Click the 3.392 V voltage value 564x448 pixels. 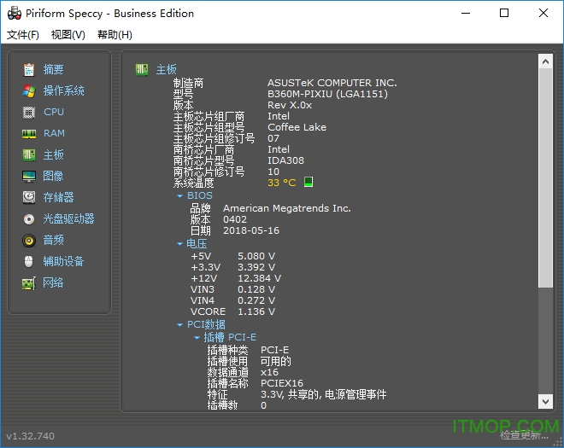click(256, 267)
